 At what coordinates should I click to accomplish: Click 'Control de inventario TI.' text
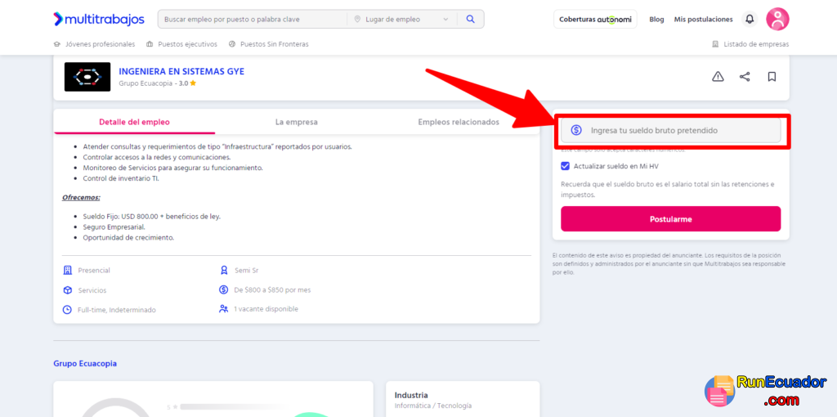click(x=121, y=178)
